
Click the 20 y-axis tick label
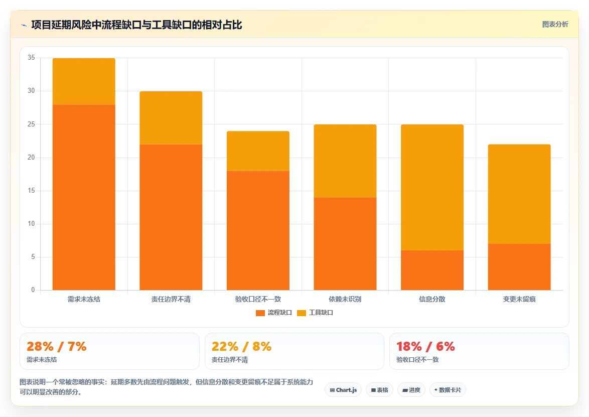31,158
